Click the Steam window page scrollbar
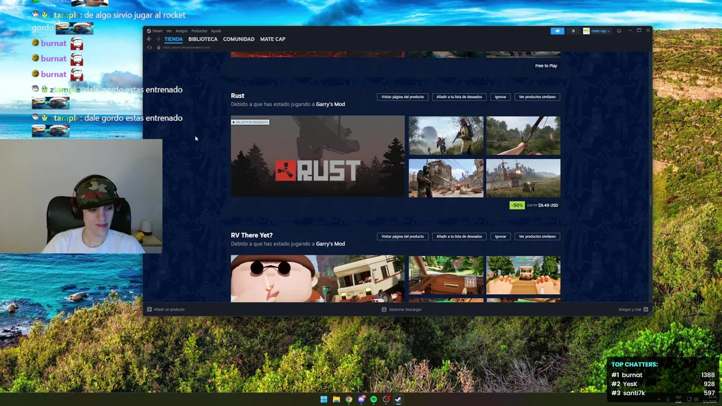This screenshot has width=722, height=406. point(650,200)
